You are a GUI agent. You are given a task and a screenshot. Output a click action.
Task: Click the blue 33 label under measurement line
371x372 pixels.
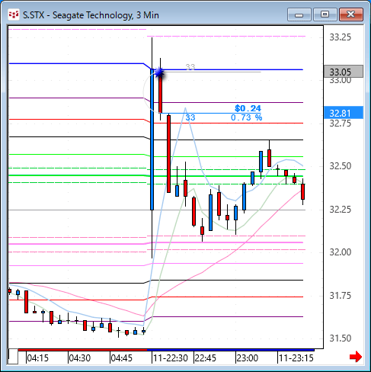pos(190,117)
